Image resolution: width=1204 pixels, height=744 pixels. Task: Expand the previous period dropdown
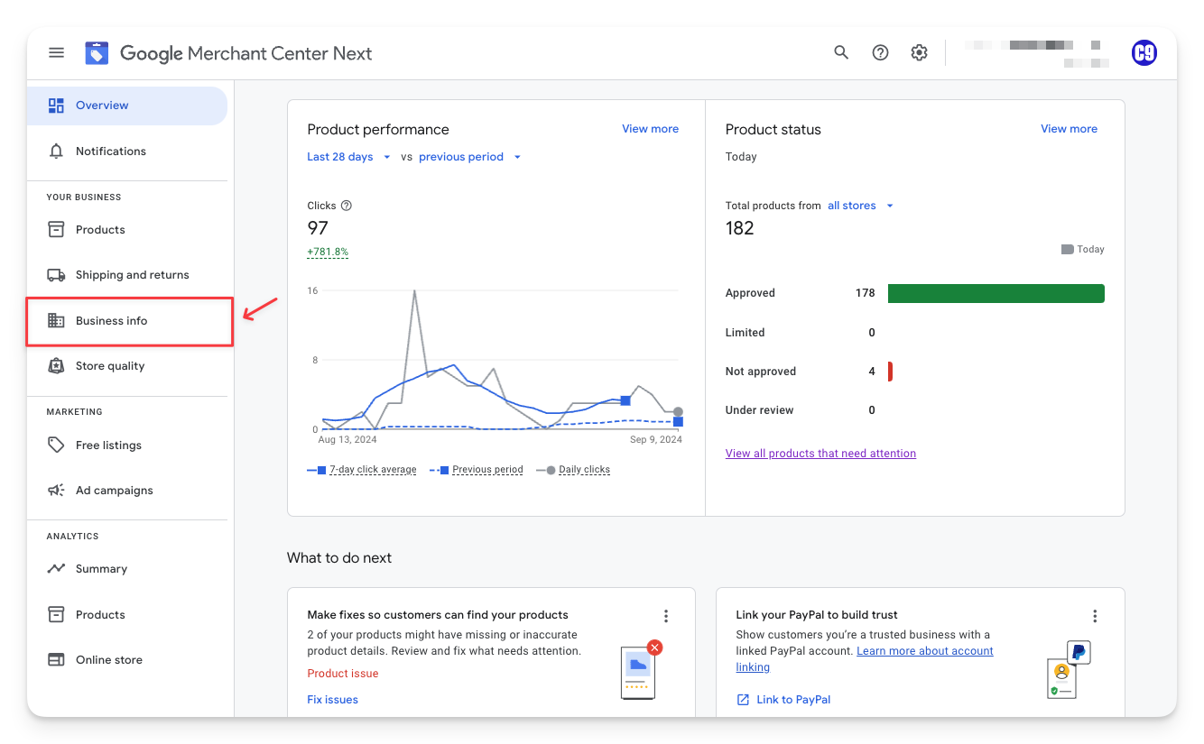pyautogui.click(x=470, y=157)
